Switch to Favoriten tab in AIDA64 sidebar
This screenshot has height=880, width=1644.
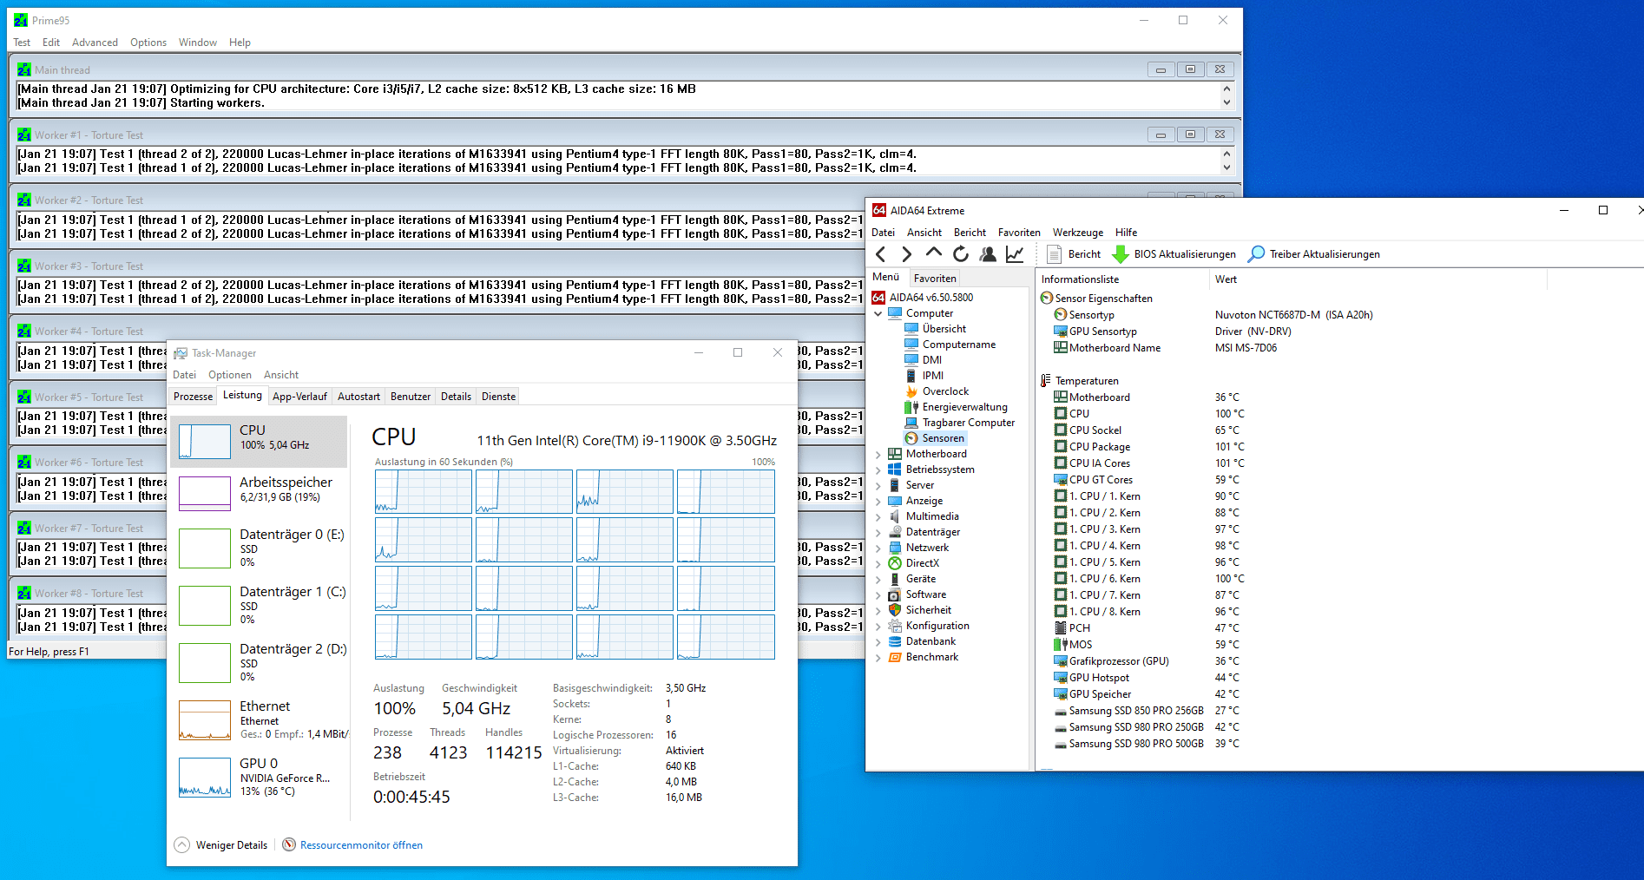click(935, 279)
